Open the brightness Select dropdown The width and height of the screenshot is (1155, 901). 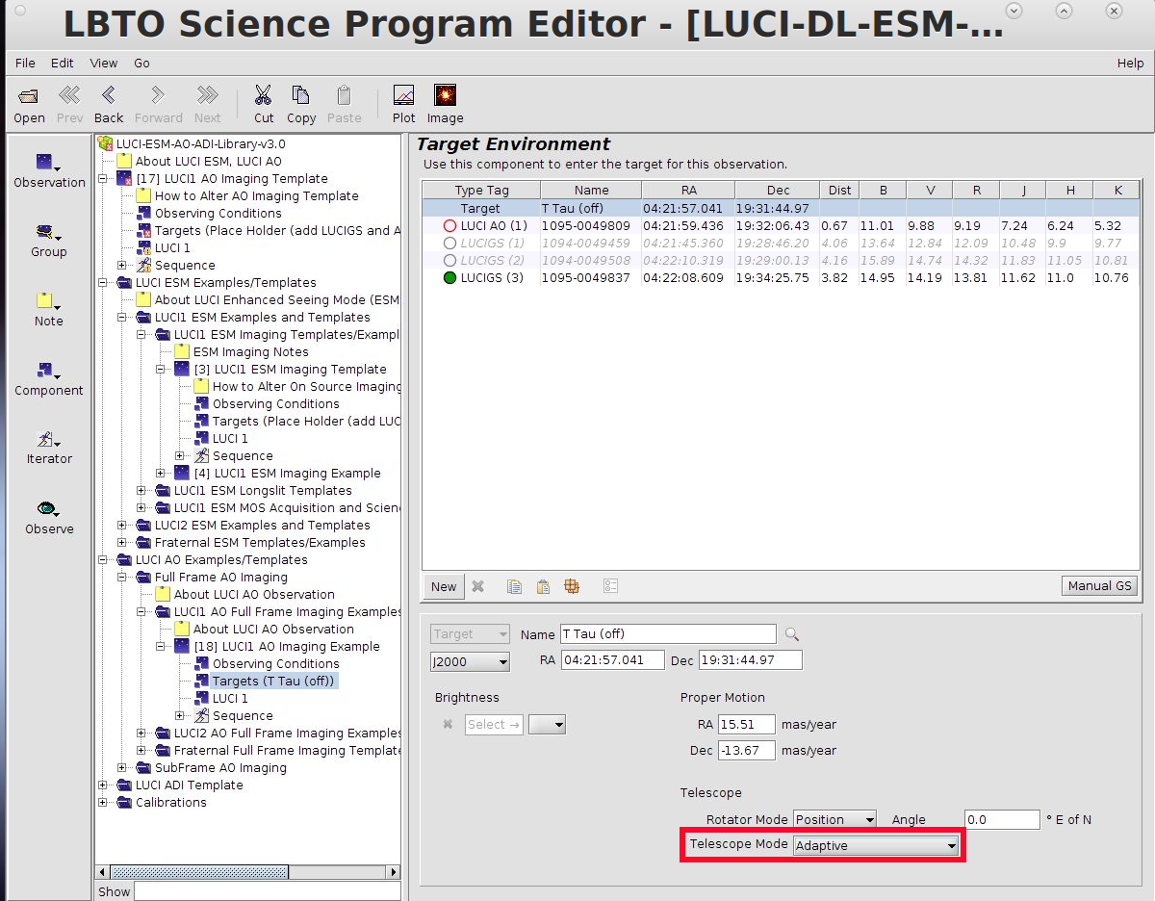point(494,724)
